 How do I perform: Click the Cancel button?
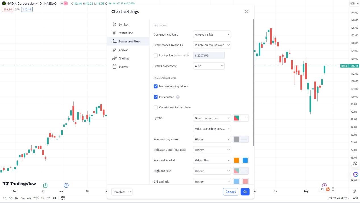point(230,192)
